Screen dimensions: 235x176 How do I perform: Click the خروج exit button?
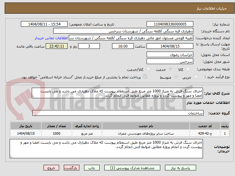pyautogui.click(x=51, y=168)
